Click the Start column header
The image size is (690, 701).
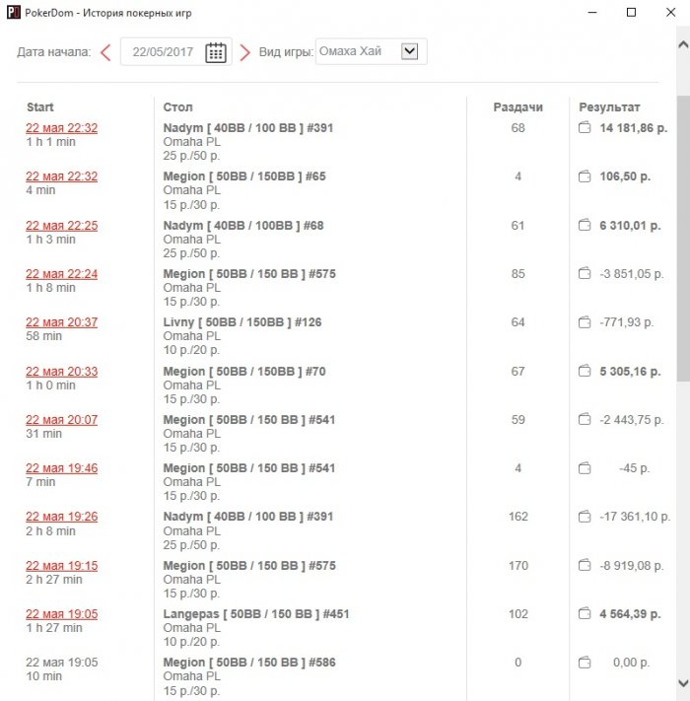(x=40, y=107)
